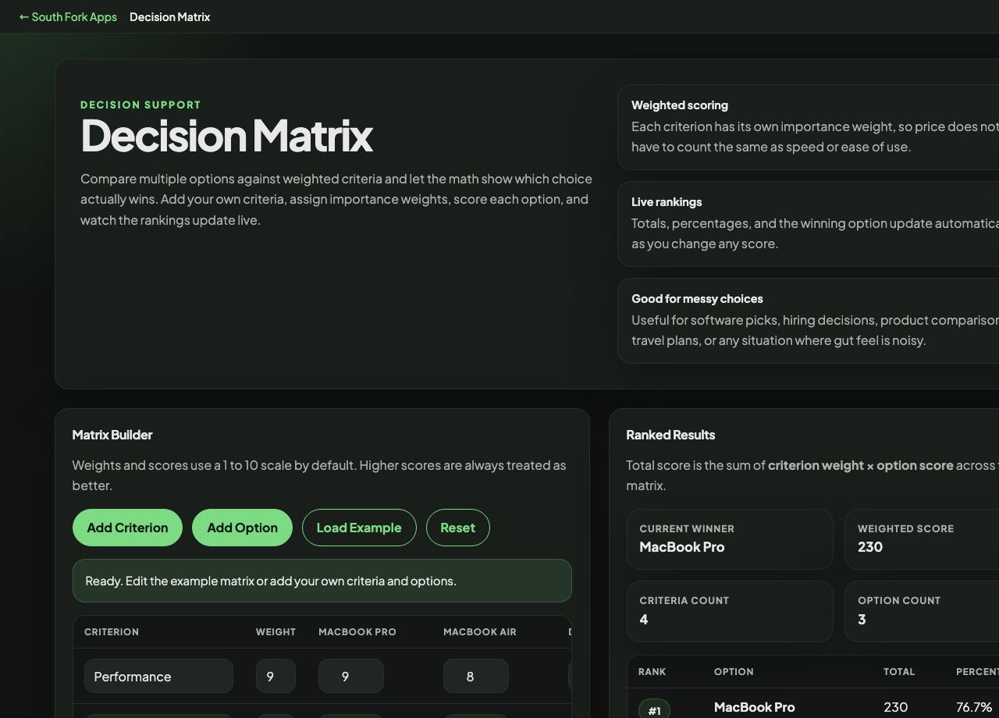The image size is (999, 718).
Task: Click the 76.7% percent value
Action: pyautogui.click(x=974, y=707)
